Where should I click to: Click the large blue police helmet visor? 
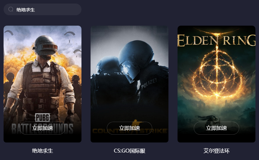click(127, 70)
